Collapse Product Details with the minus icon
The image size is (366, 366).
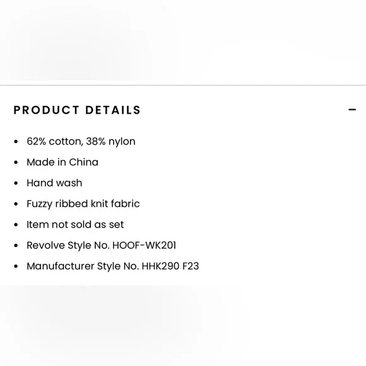(x=352, y=109)
